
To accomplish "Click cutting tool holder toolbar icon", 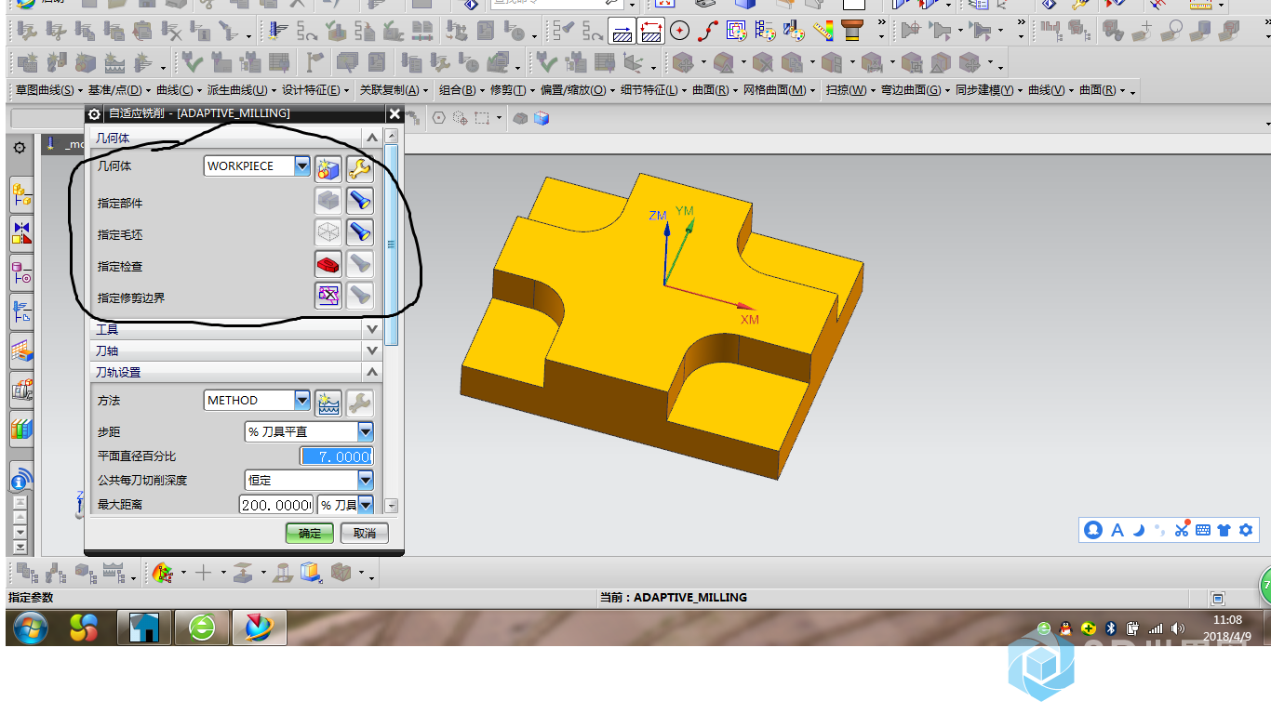I will (x=852, y=32).
